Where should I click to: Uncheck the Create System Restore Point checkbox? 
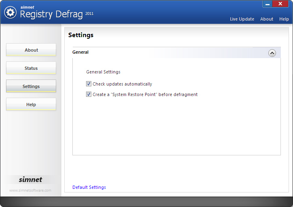tap(89, 94)
